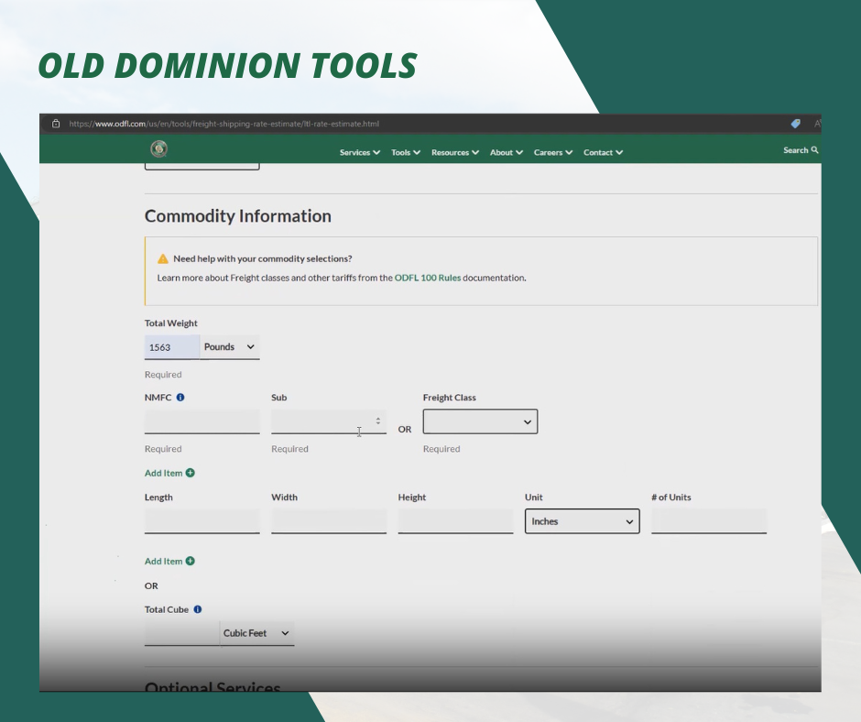Click the Height input field

pos(456,521)
